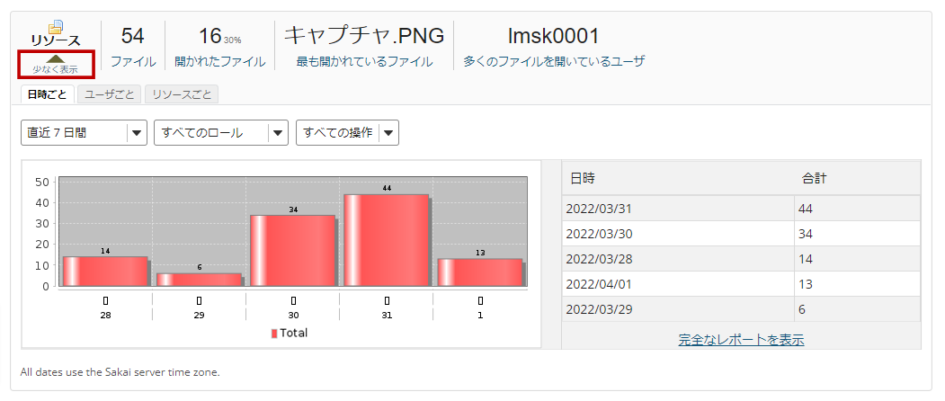
Task: Click the 54 files count
Action: coord(133,36)
